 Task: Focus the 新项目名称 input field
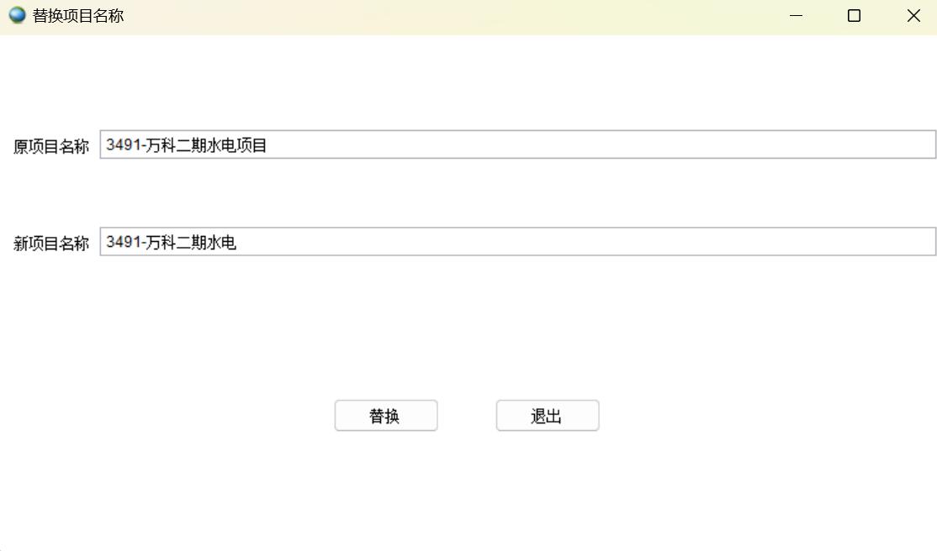point(517,242)
